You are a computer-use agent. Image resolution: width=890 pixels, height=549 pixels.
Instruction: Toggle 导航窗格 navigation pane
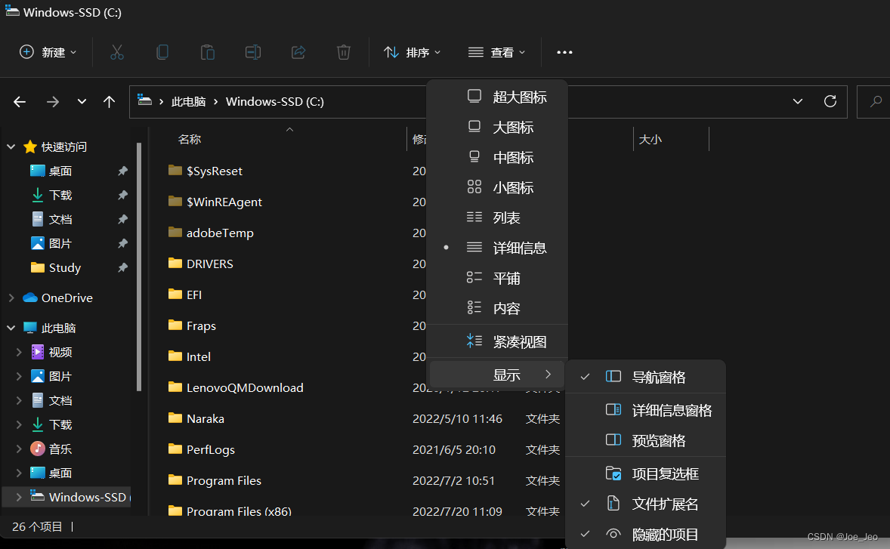click(646, 377)
